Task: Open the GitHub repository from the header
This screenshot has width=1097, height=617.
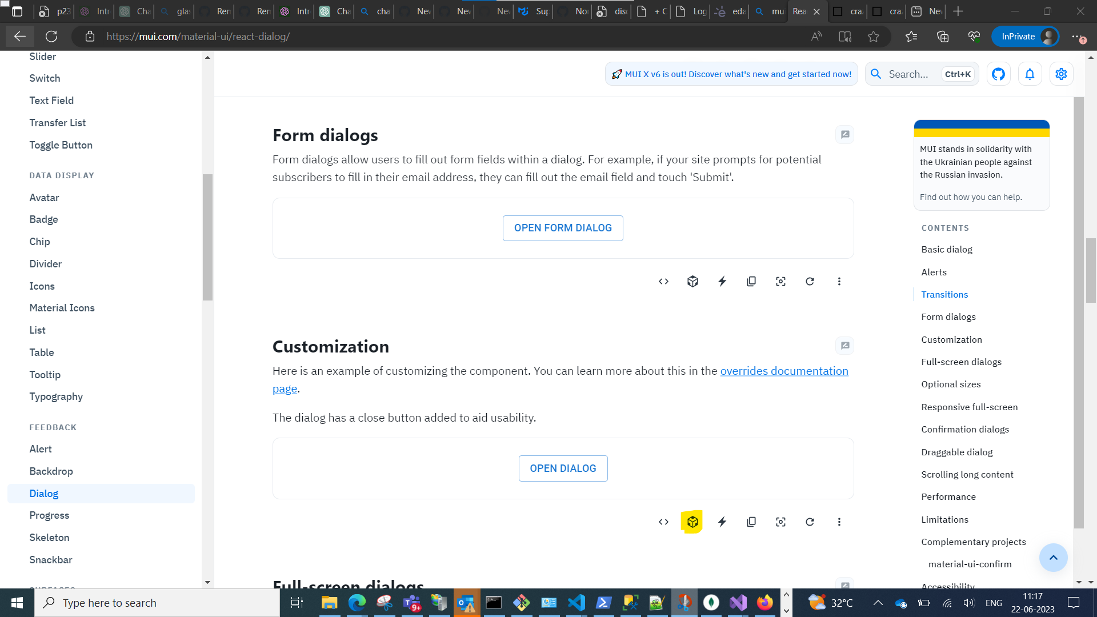Action: pyautogui.click(x=998, y=74)
